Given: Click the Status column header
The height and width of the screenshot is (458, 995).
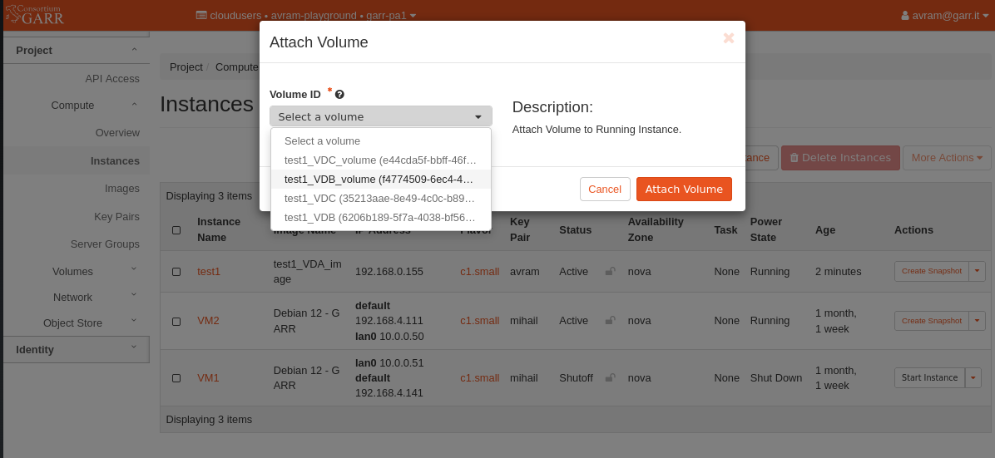Looking at the screenshot, I should point(575,229).
